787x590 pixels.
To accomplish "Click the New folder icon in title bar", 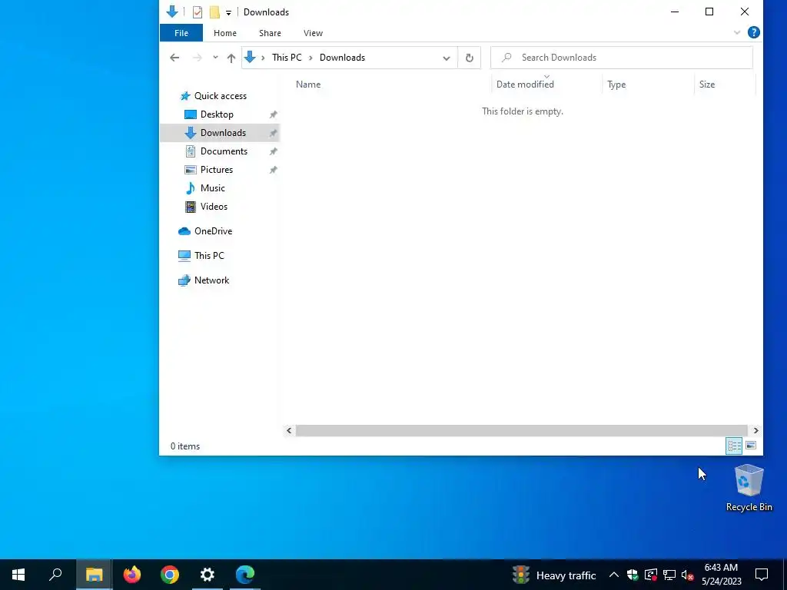I will tap(215, 12).
